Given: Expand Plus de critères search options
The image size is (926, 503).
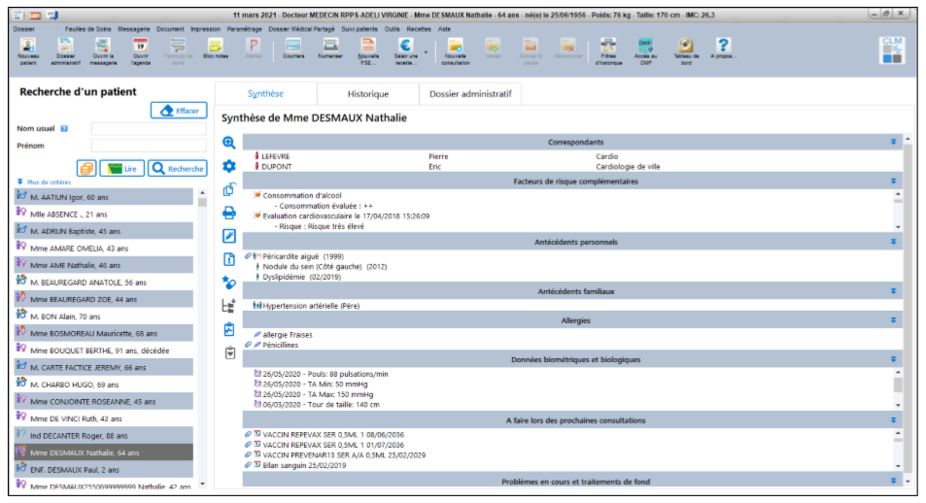Looking at the screenshot, I should click(x=47, y=182).
